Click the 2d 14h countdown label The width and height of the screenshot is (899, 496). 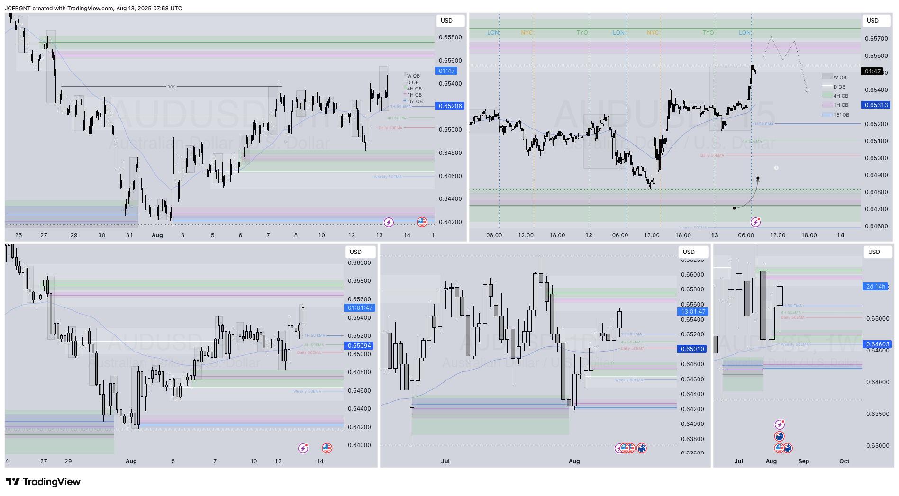(875, 287)
